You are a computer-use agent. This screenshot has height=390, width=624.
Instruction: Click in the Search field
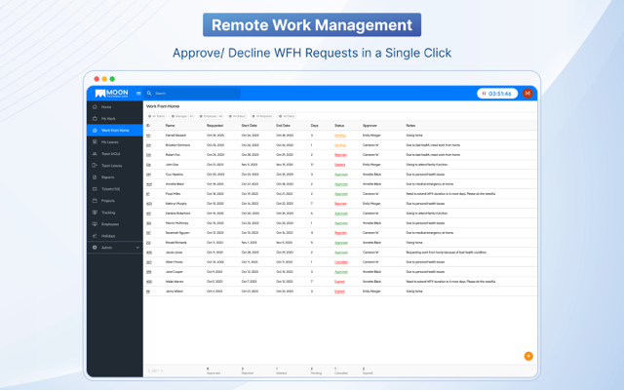[x=192, y=94]
